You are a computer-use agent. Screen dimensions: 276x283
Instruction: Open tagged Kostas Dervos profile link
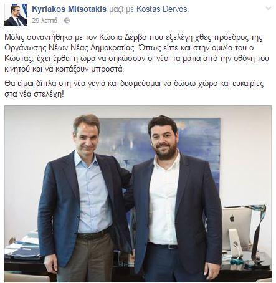click(x=163, y=9)
